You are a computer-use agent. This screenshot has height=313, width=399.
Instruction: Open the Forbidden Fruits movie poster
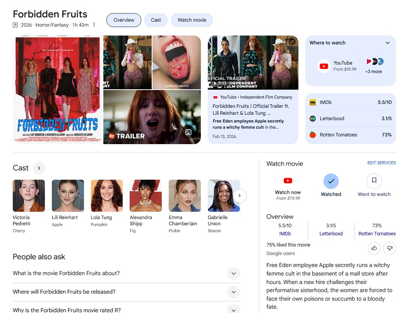[58, 90]
